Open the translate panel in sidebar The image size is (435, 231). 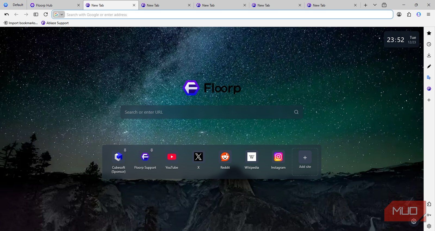429,78
